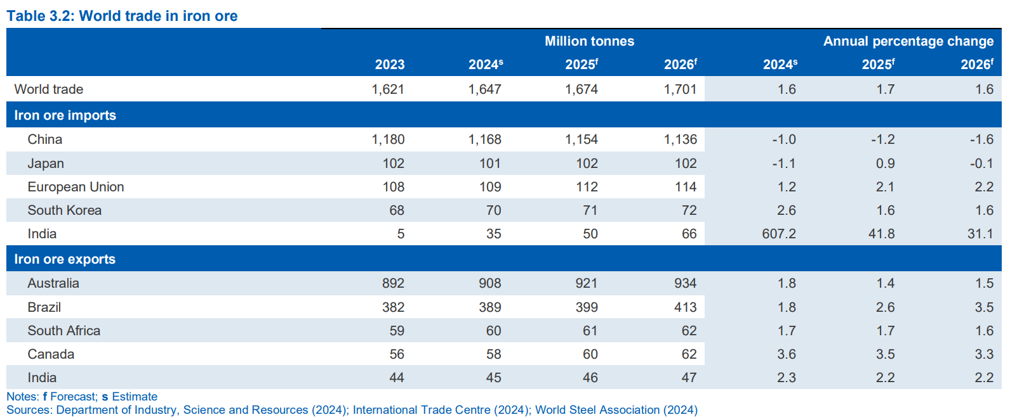Click the 'Brazil' row label

tap(44, 307)
